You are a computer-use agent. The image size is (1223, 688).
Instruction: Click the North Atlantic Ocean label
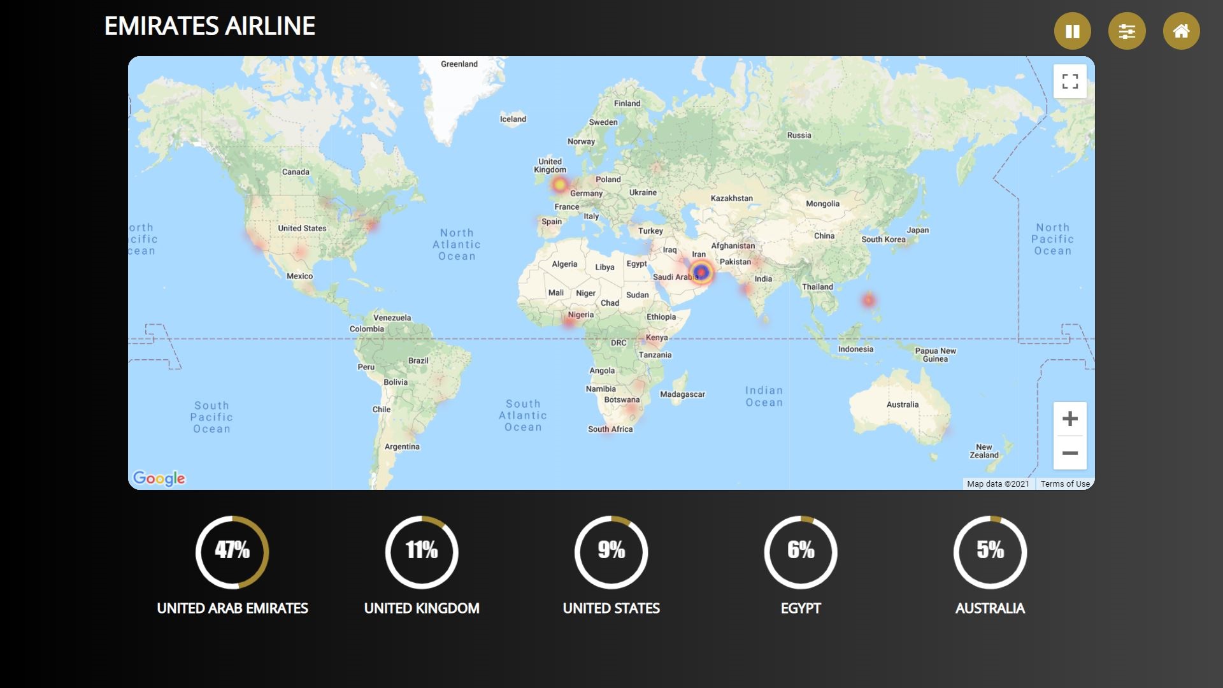pos(457,245)
